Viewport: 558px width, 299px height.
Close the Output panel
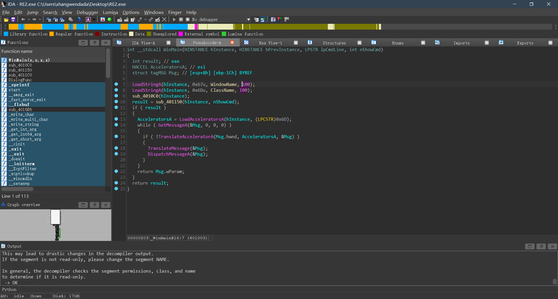pos(552,246)
